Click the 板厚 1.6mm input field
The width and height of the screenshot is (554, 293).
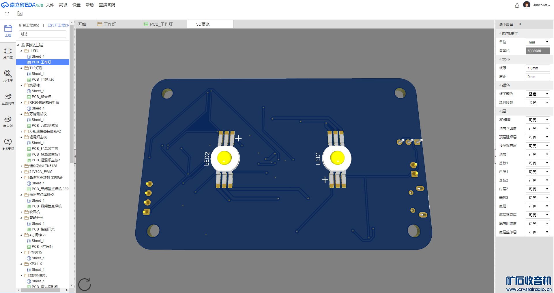tap(538, 68)
